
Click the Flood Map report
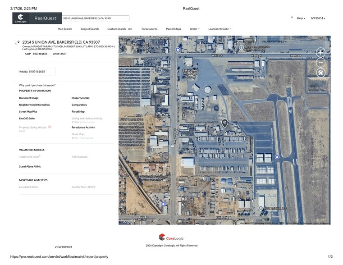coord(78,134)
